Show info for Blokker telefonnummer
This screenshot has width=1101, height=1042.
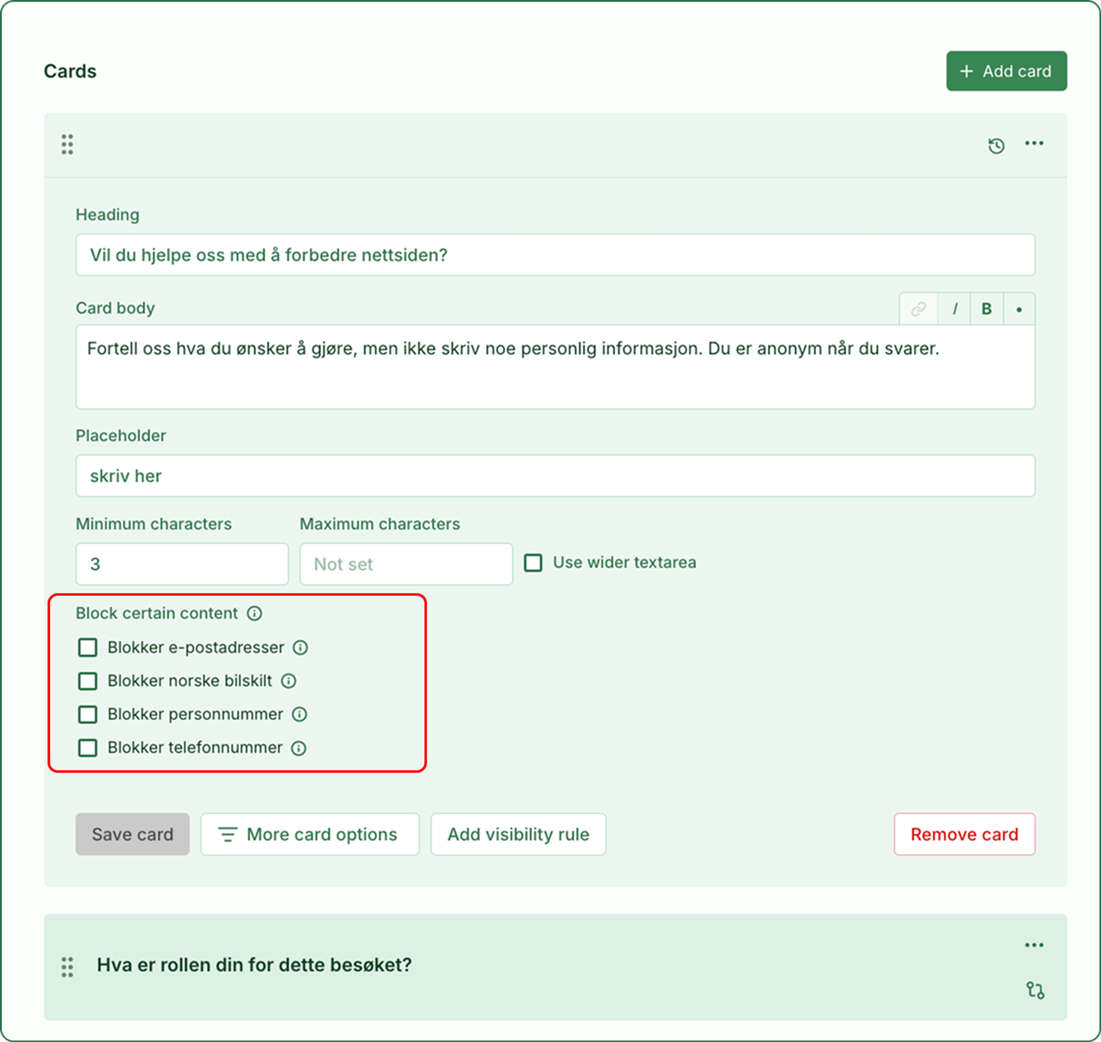[299, 748]
